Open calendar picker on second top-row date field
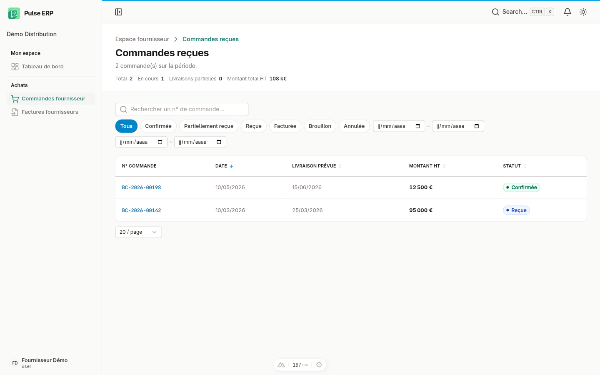This screenshot has height=375, width=600. coord(477,126)
